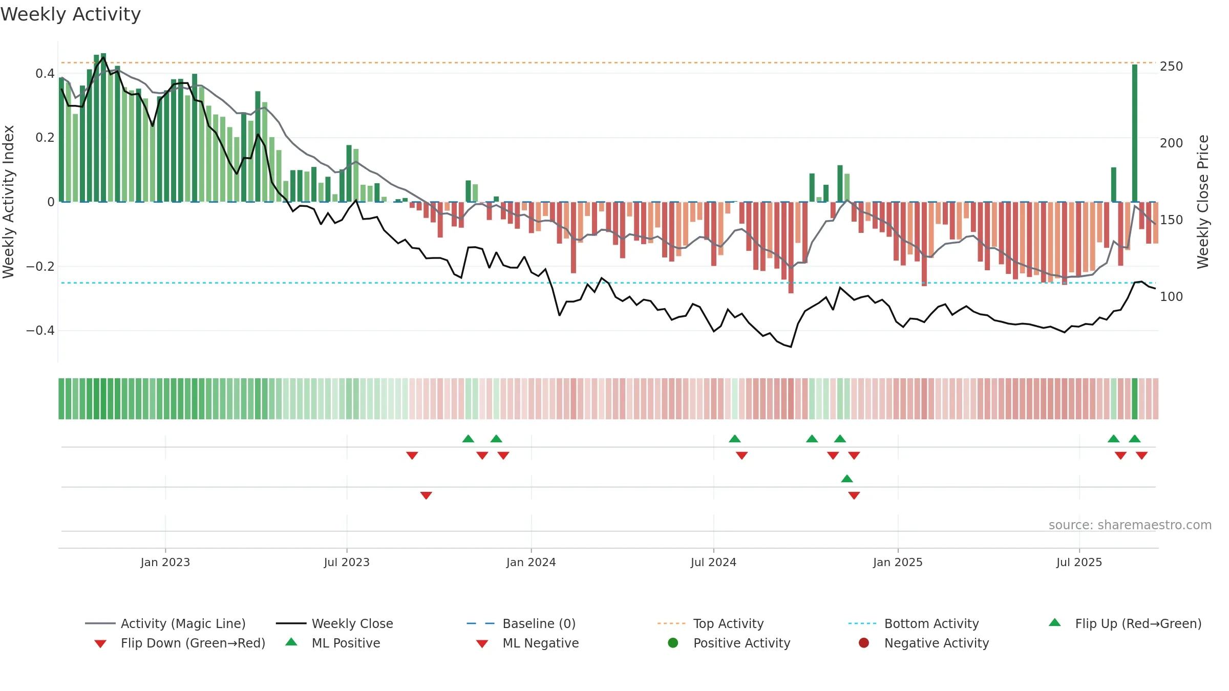This screenshot has height=691, width=1229.
Task: Click the 200 price axis tick
Action: click(1172, 143)
